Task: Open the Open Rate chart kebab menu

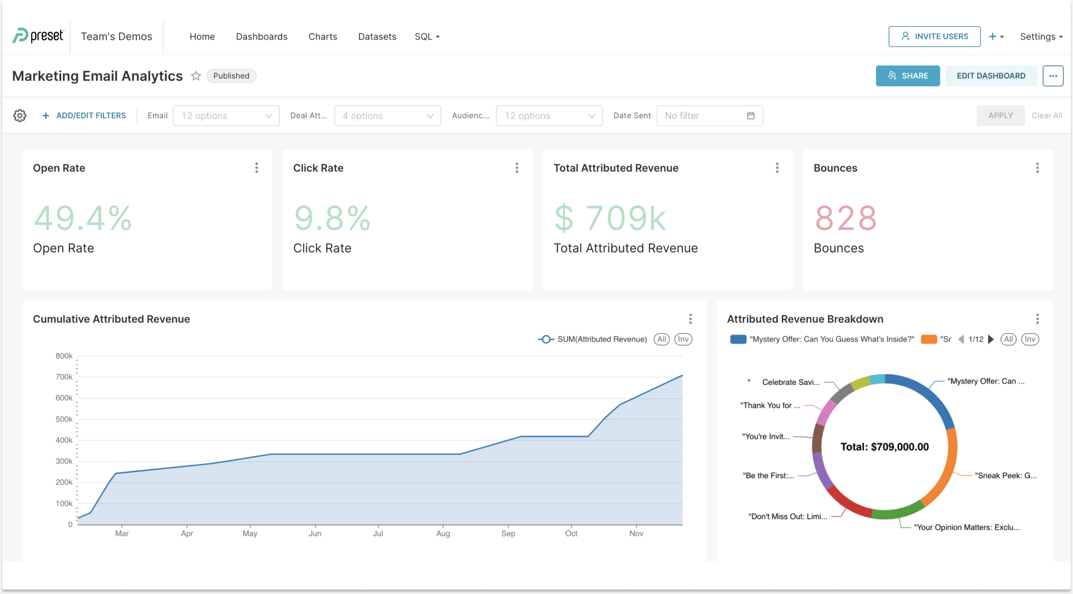Action: (257, 167)
